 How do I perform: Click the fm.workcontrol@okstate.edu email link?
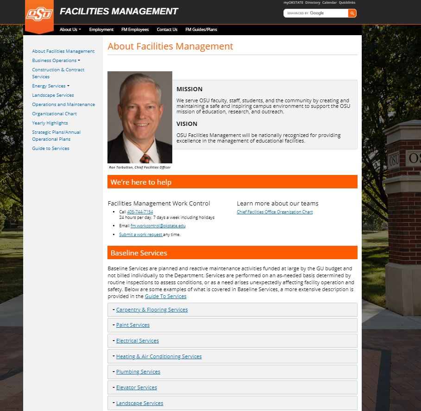click(x=158, y=226)
